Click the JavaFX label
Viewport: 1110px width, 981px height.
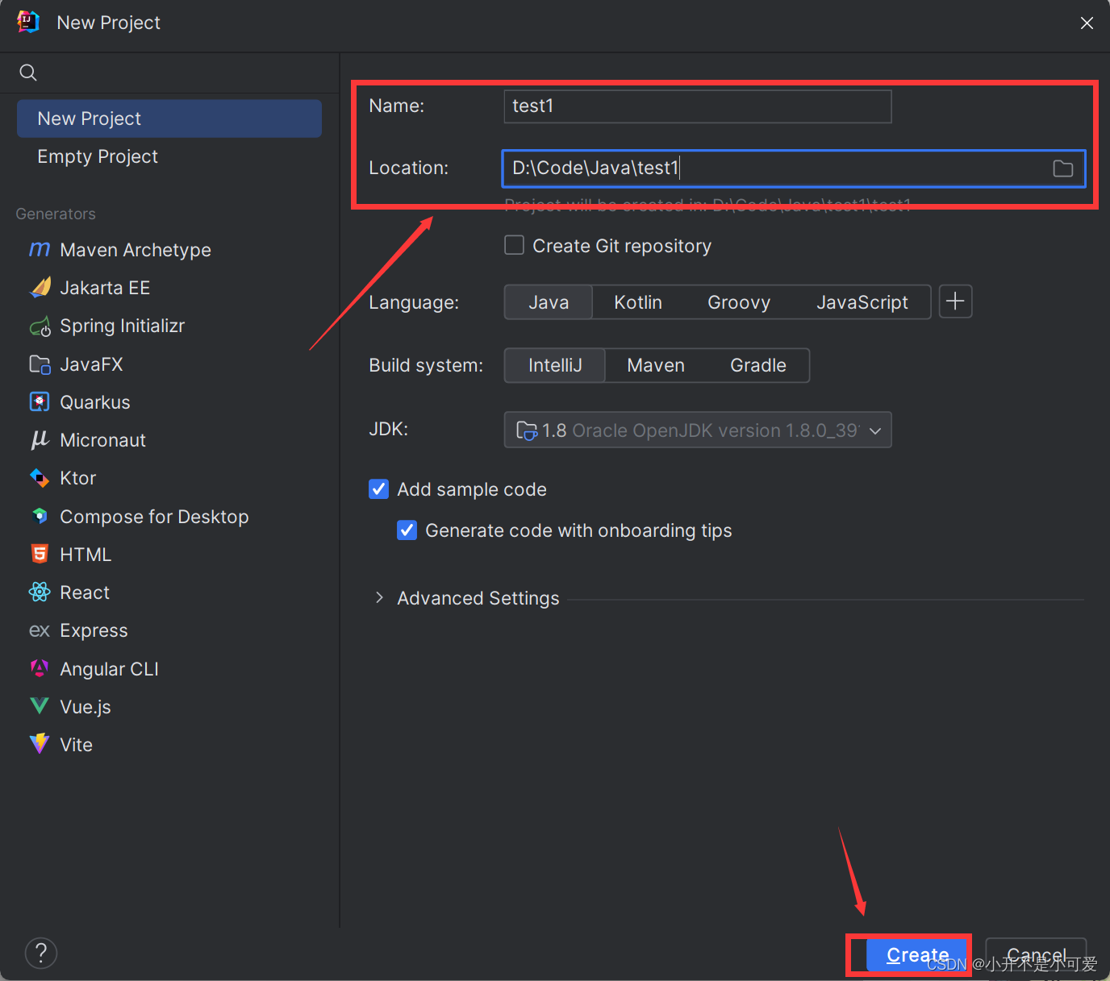tap(91, 364)
